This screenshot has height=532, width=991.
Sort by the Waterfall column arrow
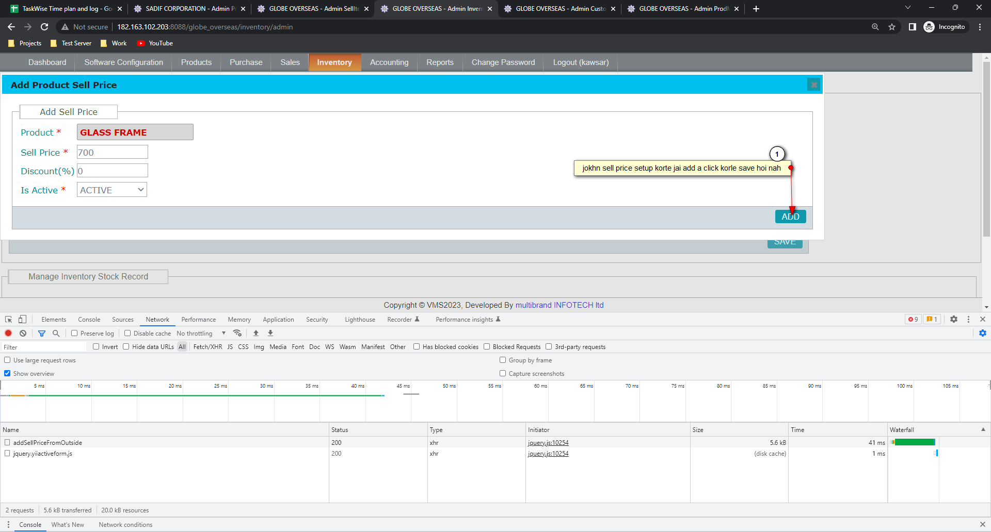coord(983,430)
